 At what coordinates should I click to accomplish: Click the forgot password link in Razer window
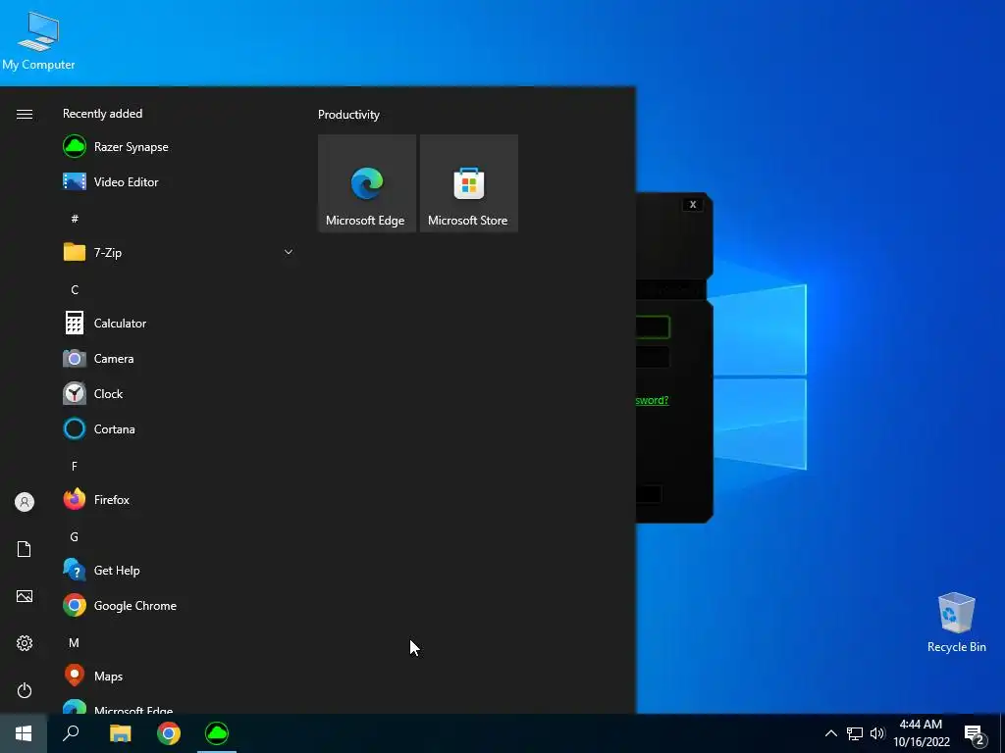[x=653, y=400]
